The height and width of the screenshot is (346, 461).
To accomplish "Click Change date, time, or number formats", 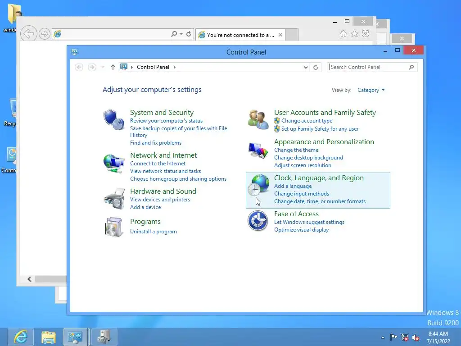I will (x=320, y=201).
